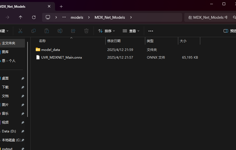Sort by the 类型 column header
Image resolution: width=236 pixels, height=150 pixels.
(x=150, y=41)
